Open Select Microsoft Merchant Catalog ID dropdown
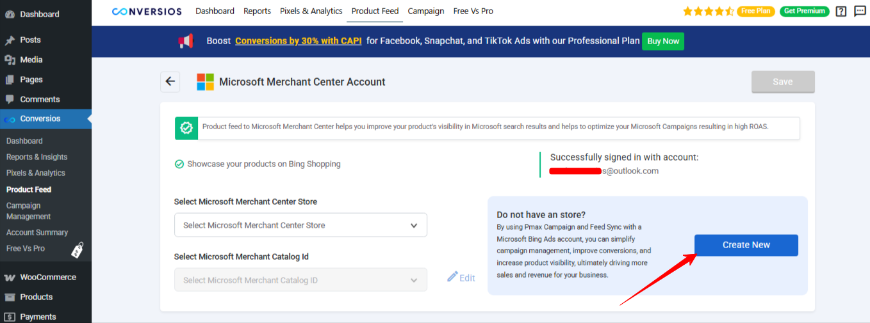 (300, 280)
